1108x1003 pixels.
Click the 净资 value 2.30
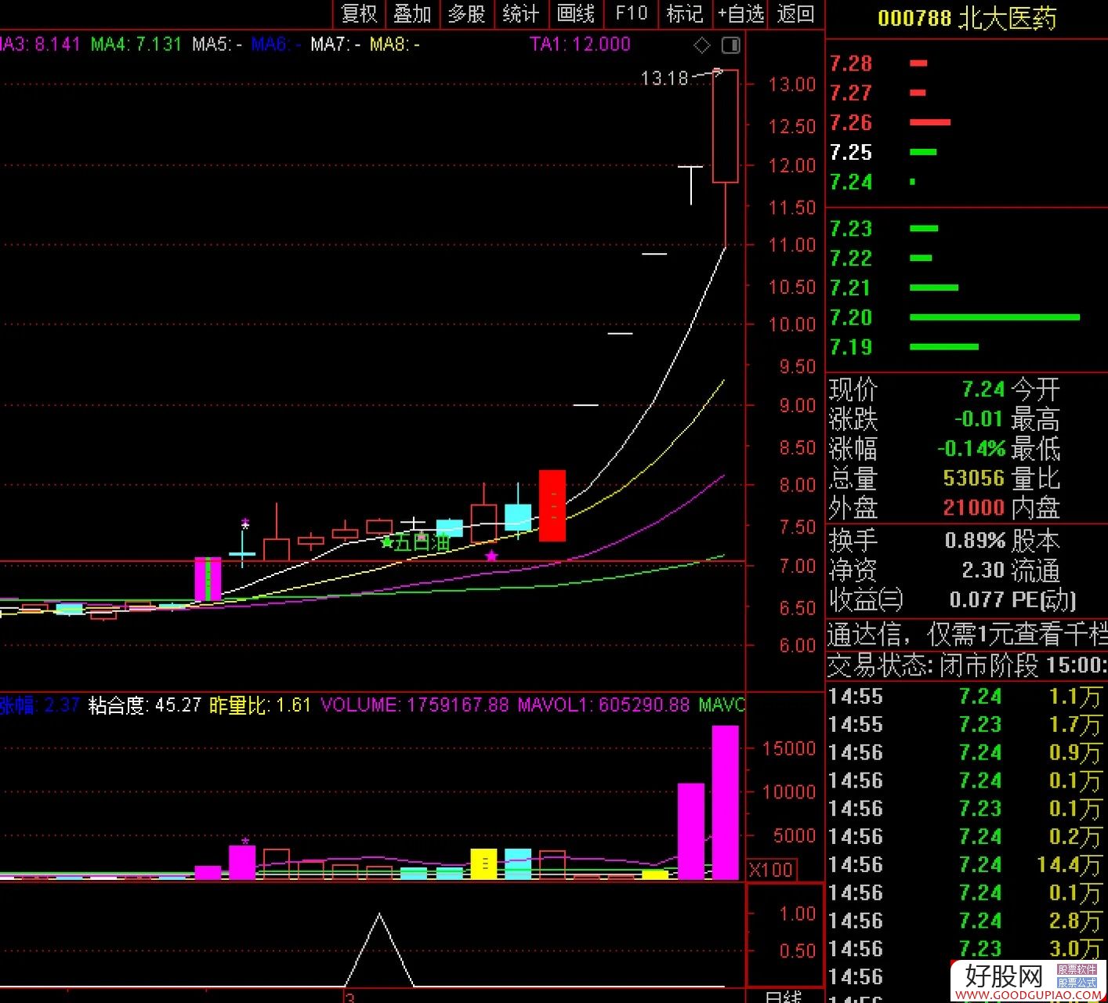983,570
